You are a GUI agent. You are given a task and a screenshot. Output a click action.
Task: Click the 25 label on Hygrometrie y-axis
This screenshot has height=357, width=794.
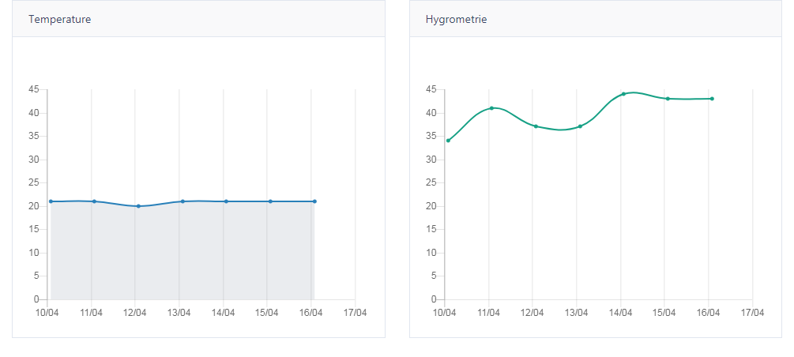pyautogui.click(x=431, y=182)
